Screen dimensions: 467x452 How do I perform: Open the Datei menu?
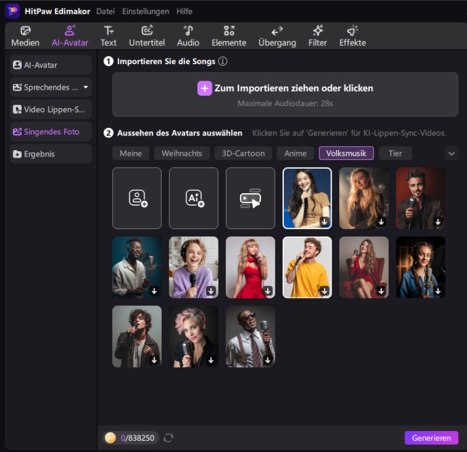pos(105,11)
